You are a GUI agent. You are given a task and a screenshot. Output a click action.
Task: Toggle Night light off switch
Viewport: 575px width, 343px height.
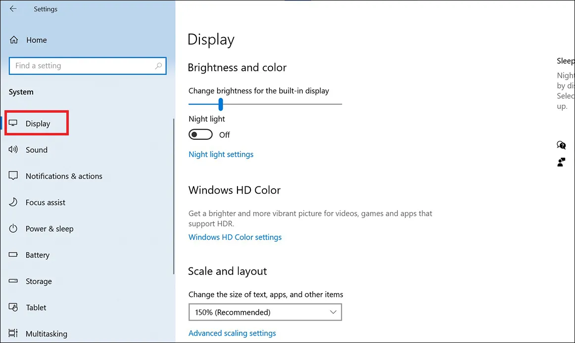pos(200,134)
